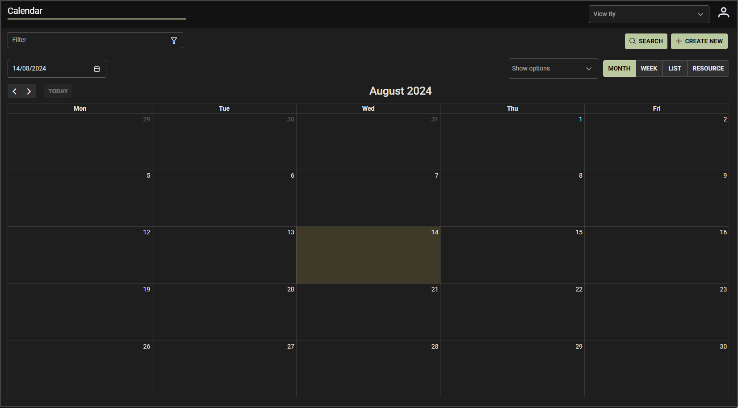Click the filter funnel icon

click(x=174, y=41)
